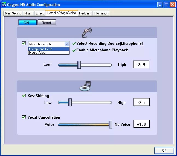177x156 pixels.
Task: Click the Reset button
Action: pyautogui.click(x=47, y=23)
